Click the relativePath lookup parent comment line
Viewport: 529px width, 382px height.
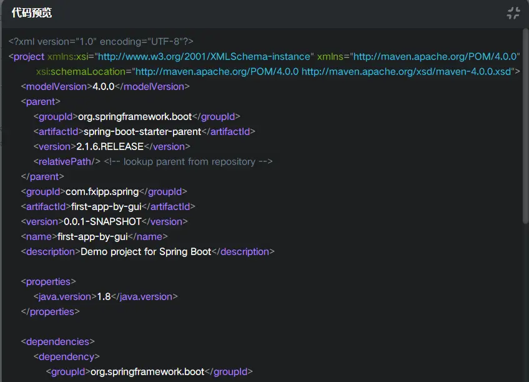[x=153, y=161]
